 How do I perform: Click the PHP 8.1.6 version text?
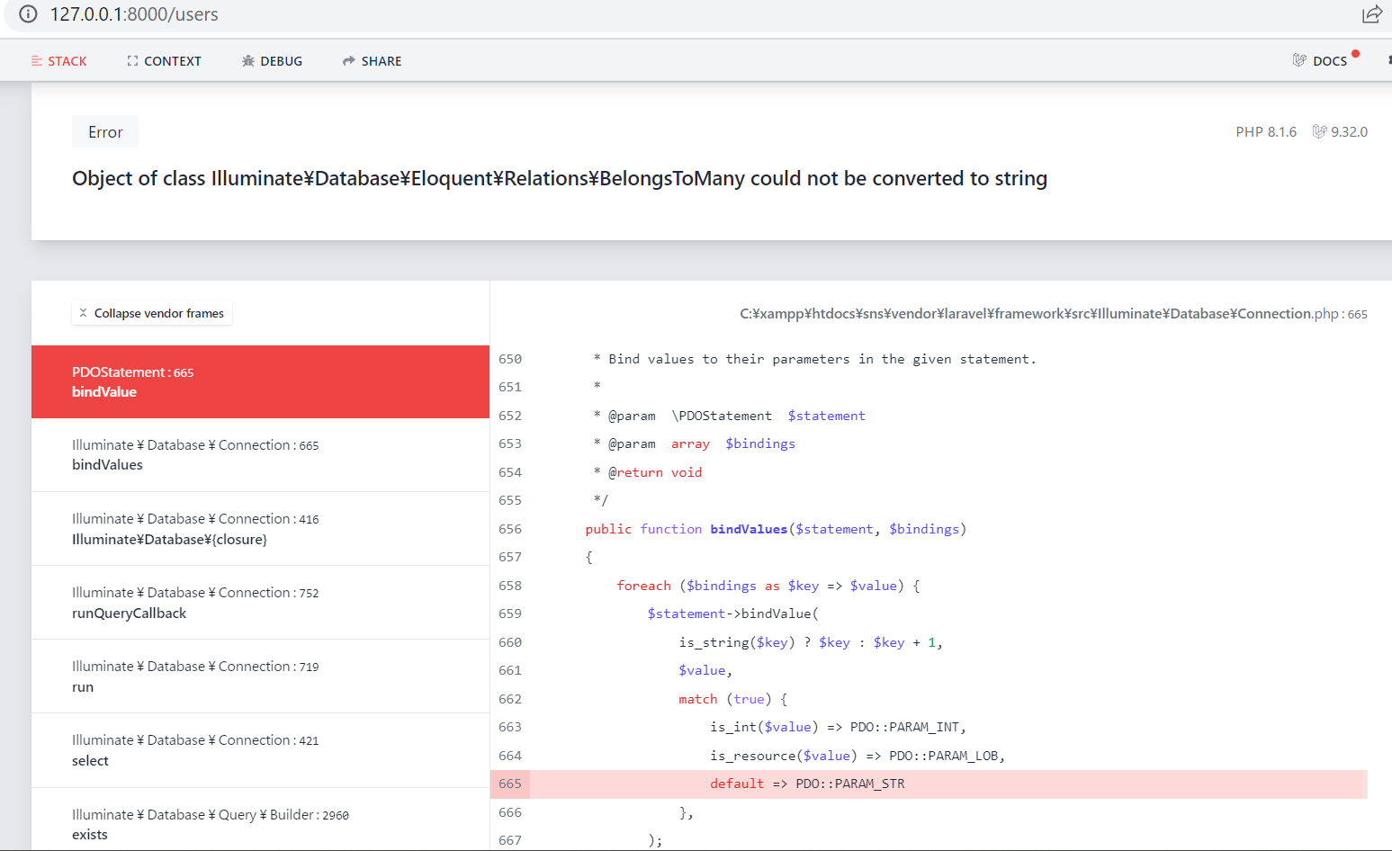pos(1266,132)
